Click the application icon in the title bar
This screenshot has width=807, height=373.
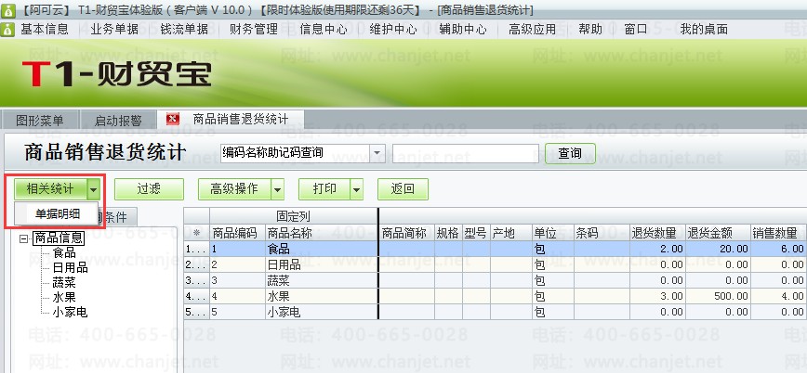point(7,10)
